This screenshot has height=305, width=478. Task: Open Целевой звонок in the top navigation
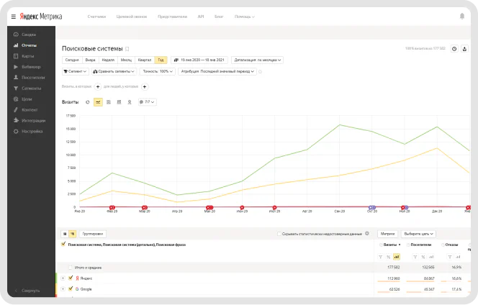click(132, 17)
